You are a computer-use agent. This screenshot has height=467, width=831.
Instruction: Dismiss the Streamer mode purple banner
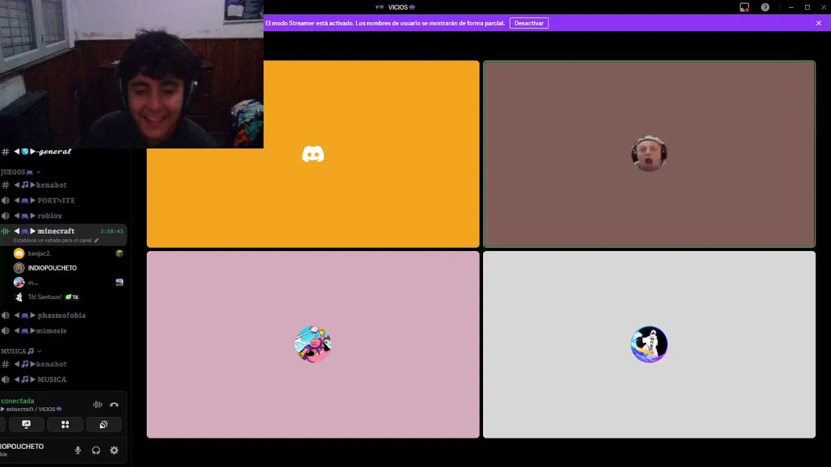pos(819,23)
